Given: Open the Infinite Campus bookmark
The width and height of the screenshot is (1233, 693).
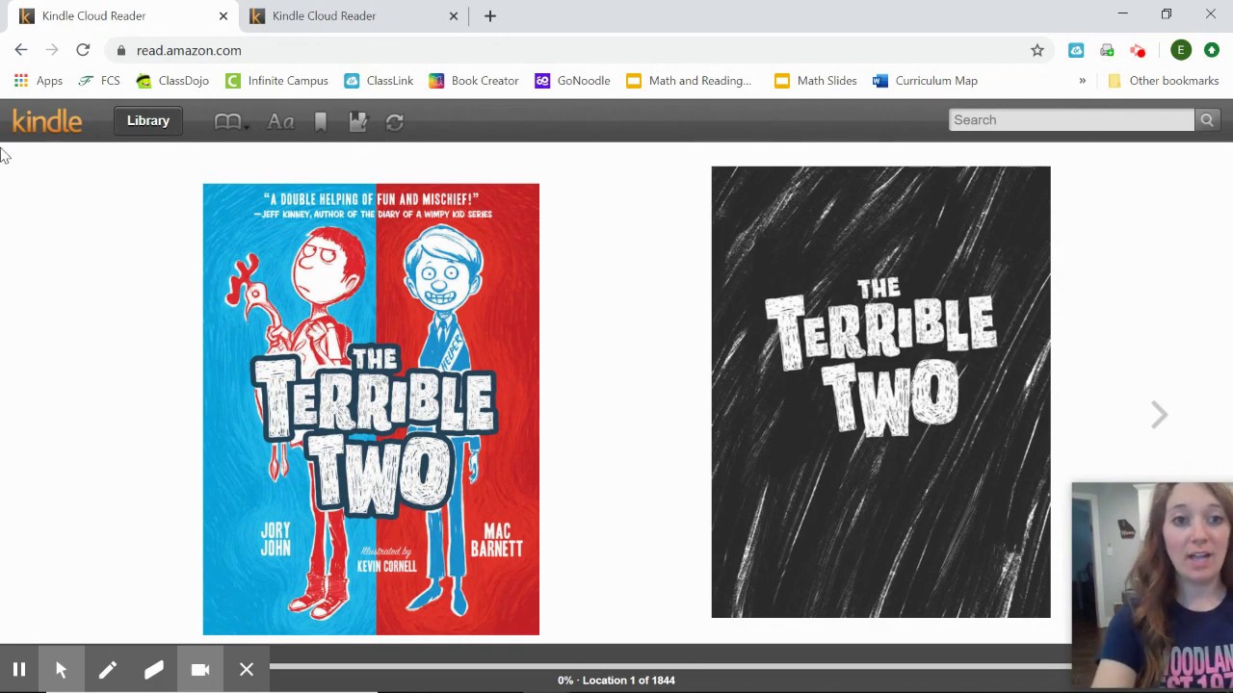Looking at the screenshot, I should pos(277,81).
